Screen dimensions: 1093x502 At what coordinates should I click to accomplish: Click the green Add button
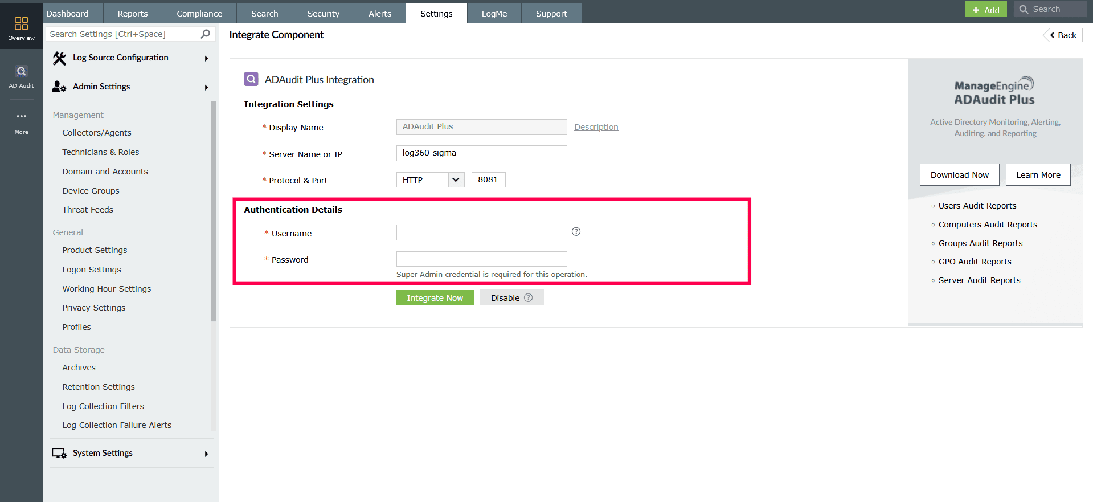pos(986,10)
